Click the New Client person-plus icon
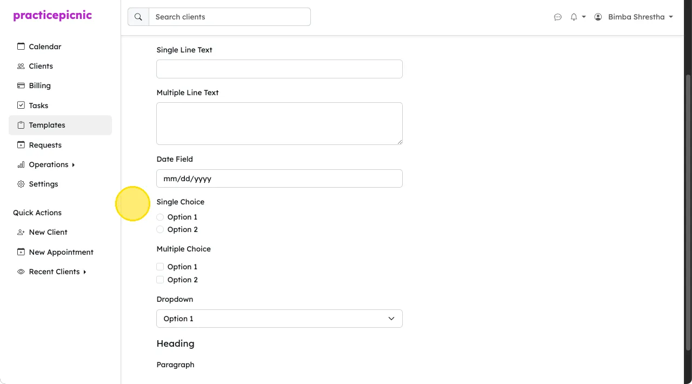 21,232
